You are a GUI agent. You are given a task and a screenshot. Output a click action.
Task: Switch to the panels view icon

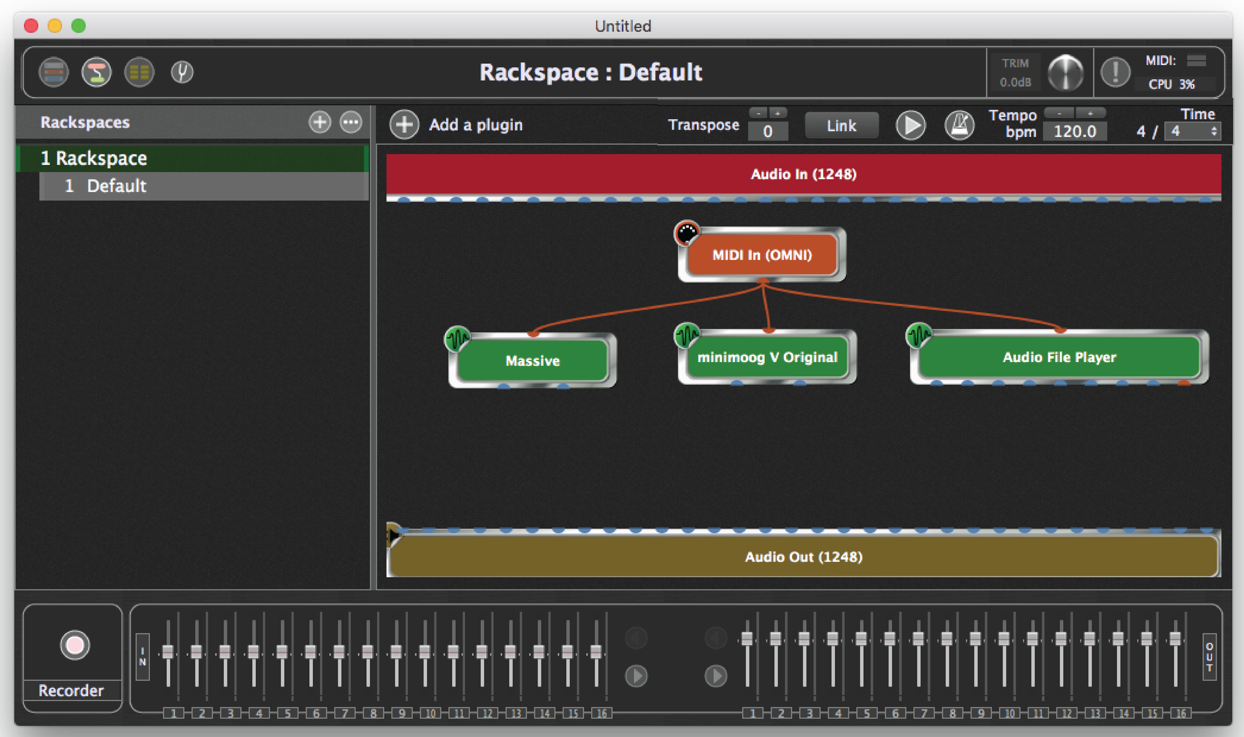click(54, 72)
